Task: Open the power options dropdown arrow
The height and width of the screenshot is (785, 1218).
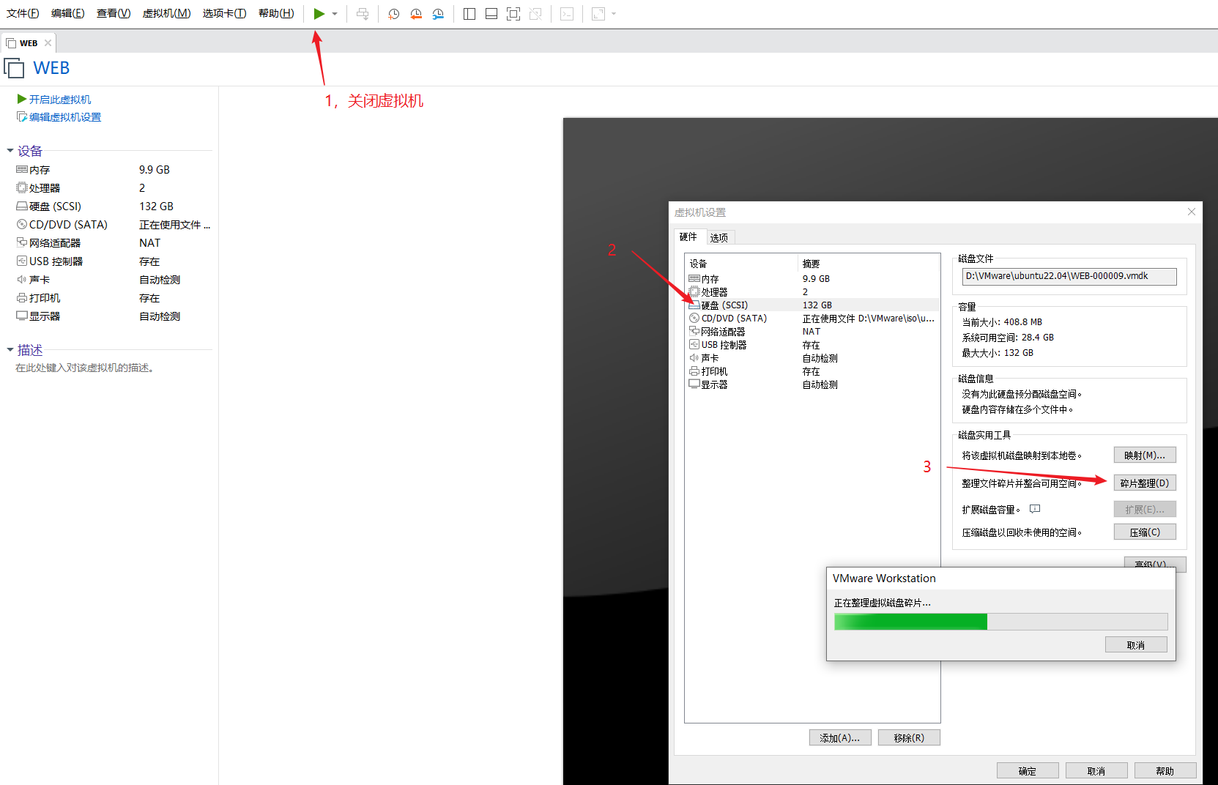Action: [x=335, y=14]
